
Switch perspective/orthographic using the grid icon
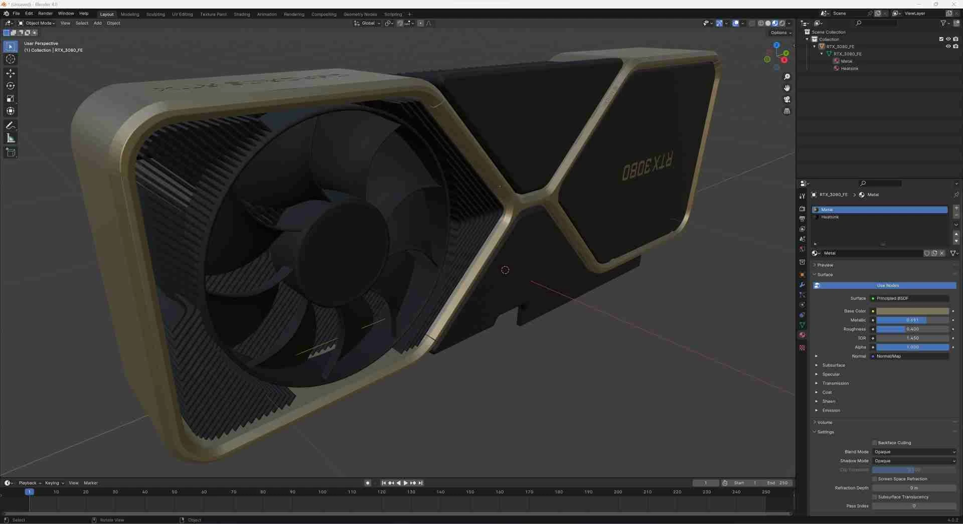787,111
